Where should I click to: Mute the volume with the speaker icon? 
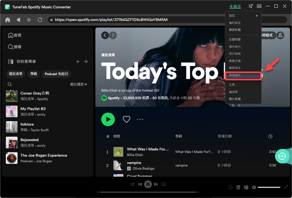click(254, 187)
